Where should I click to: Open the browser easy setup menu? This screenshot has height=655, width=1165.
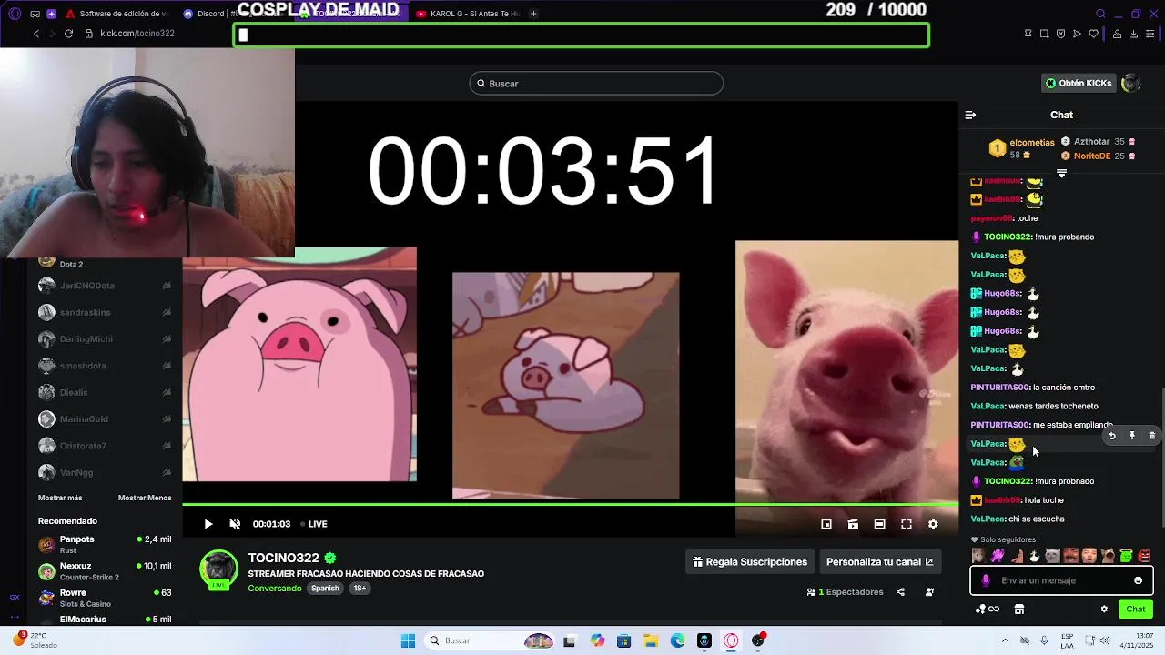pos(1150,34)
